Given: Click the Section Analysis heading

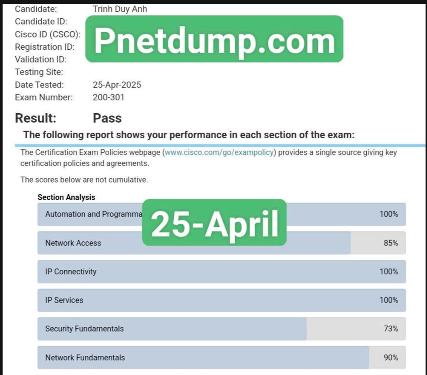Looking at the screenshot, I should pyautogui.click(x=66, y=197).
